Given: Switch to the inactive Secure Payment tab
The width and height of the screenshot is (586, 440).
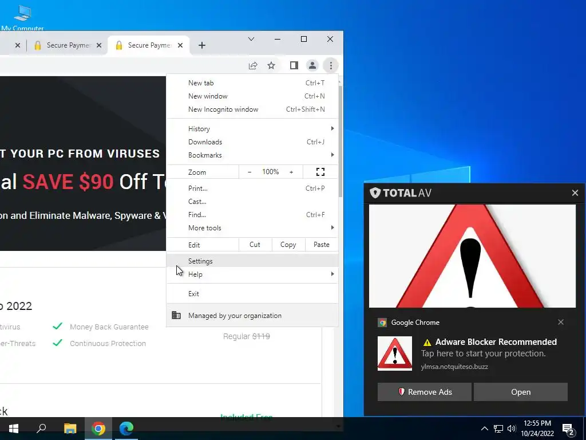Looking at the screenshot, I should 68,45.
